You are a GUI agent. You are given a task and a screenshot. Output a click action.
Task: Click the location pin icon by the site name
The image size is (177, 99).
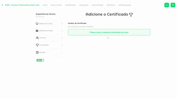(x=2, y=5)
